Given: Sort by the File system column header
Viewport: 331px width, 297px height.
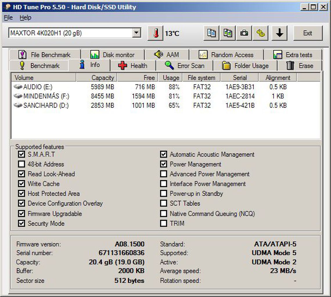Looking at the screenshot, I should pos(202,78).
